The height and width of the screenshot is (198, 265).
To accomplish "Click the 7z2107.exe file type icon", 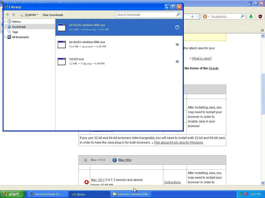I will click(62, 61).
